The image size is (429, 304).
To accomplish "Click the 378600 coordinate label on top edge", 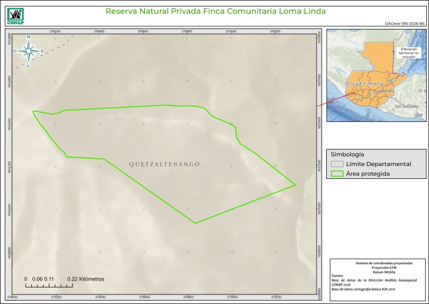I will pos(142,31).
